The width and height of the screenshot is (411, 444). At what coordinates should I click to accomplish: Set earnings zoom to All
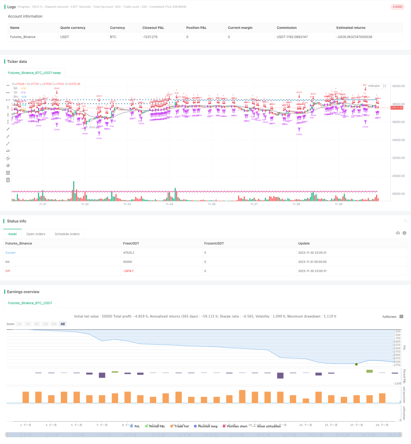click(63, 324)
